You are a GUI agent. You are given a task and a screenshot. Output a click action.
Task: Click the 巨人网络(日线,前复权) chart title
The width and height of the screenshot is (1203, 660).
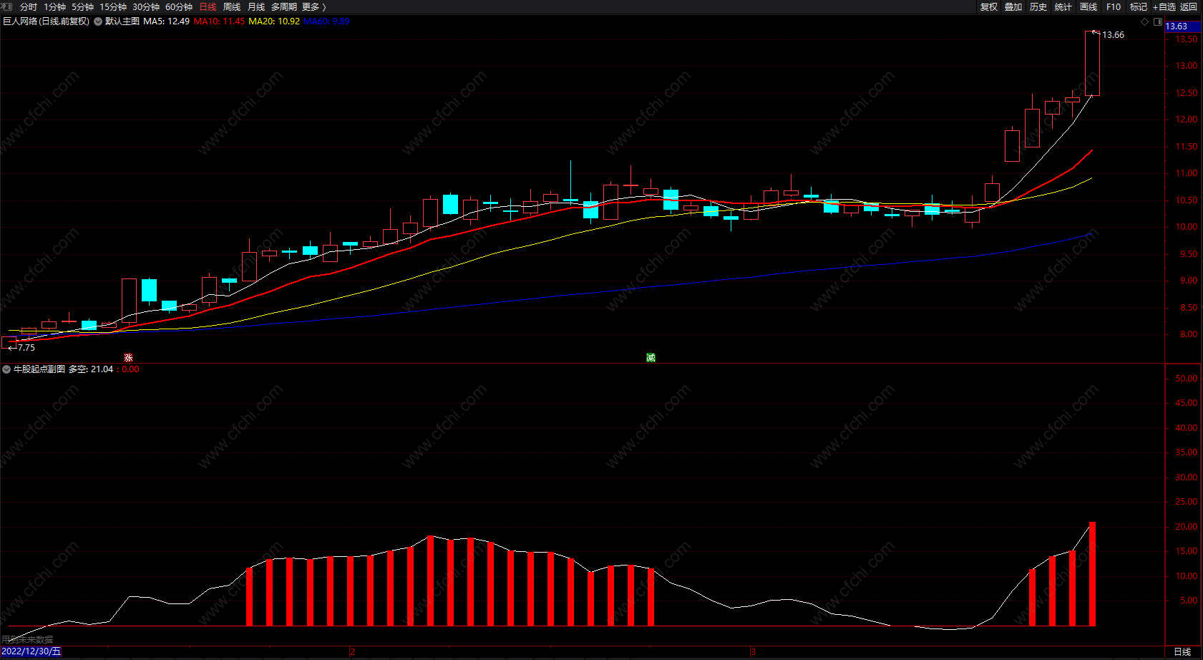coord(47,21)
